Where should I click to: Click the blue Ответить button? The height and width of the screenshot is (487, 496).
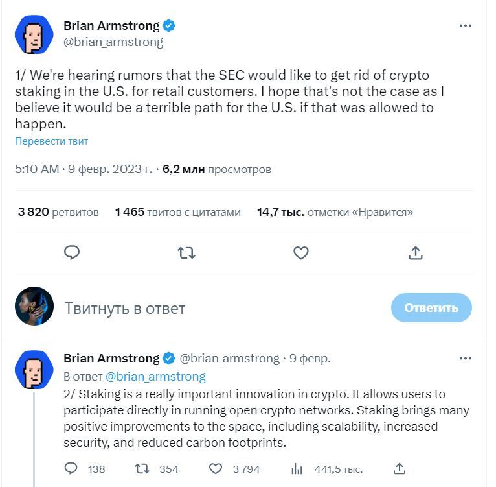431,308
